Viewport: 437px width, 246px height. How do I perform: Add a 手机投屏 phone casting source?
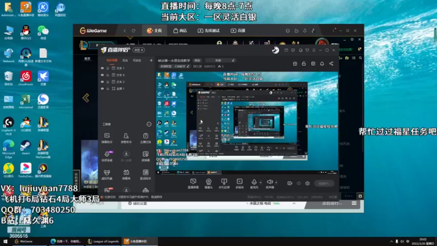click(x=224, y=184)
